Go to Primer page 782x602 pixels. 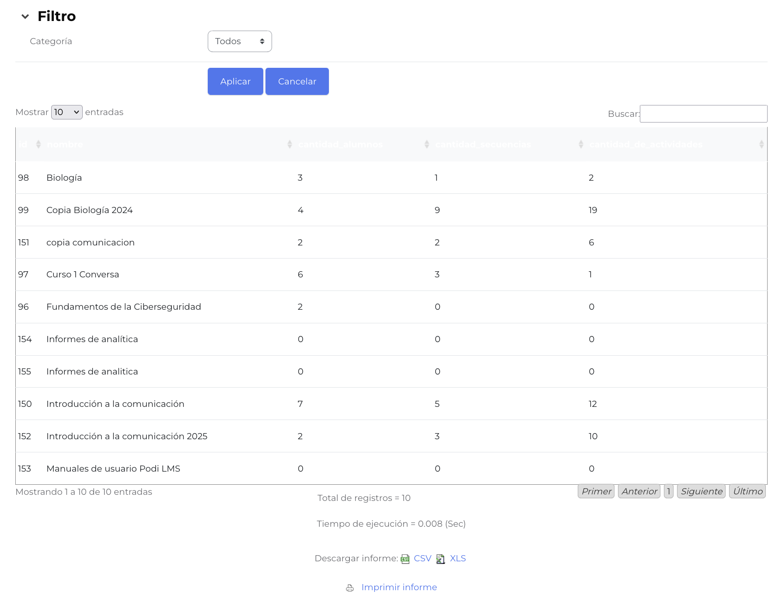(596, 491)
